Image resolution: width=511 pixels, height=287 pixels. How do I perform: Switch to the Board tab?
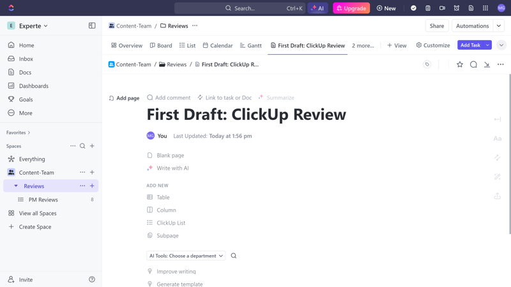coord(161,45)
